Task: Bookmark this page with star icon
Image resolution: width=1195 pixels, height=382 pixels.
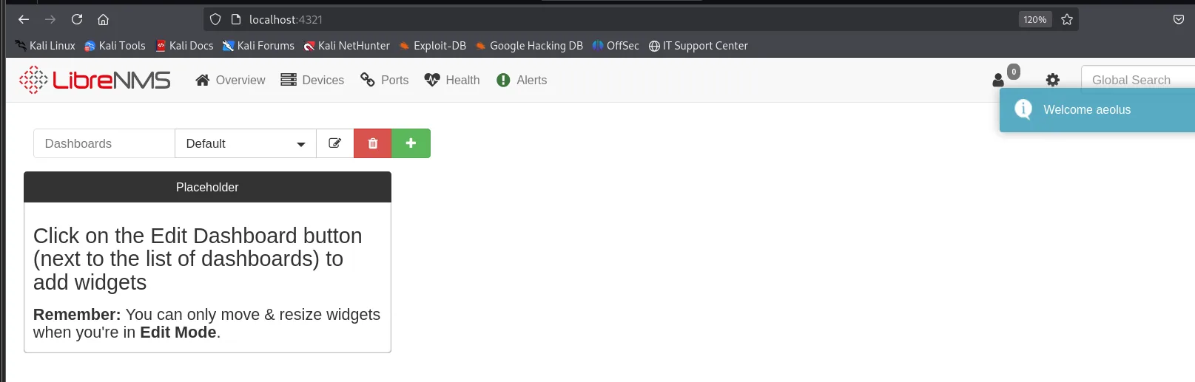Action: (1067, 19)
